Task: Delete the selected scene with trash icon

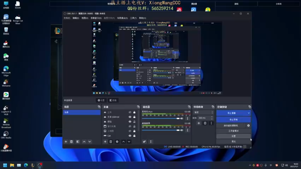Action: [x=71, y=142]
